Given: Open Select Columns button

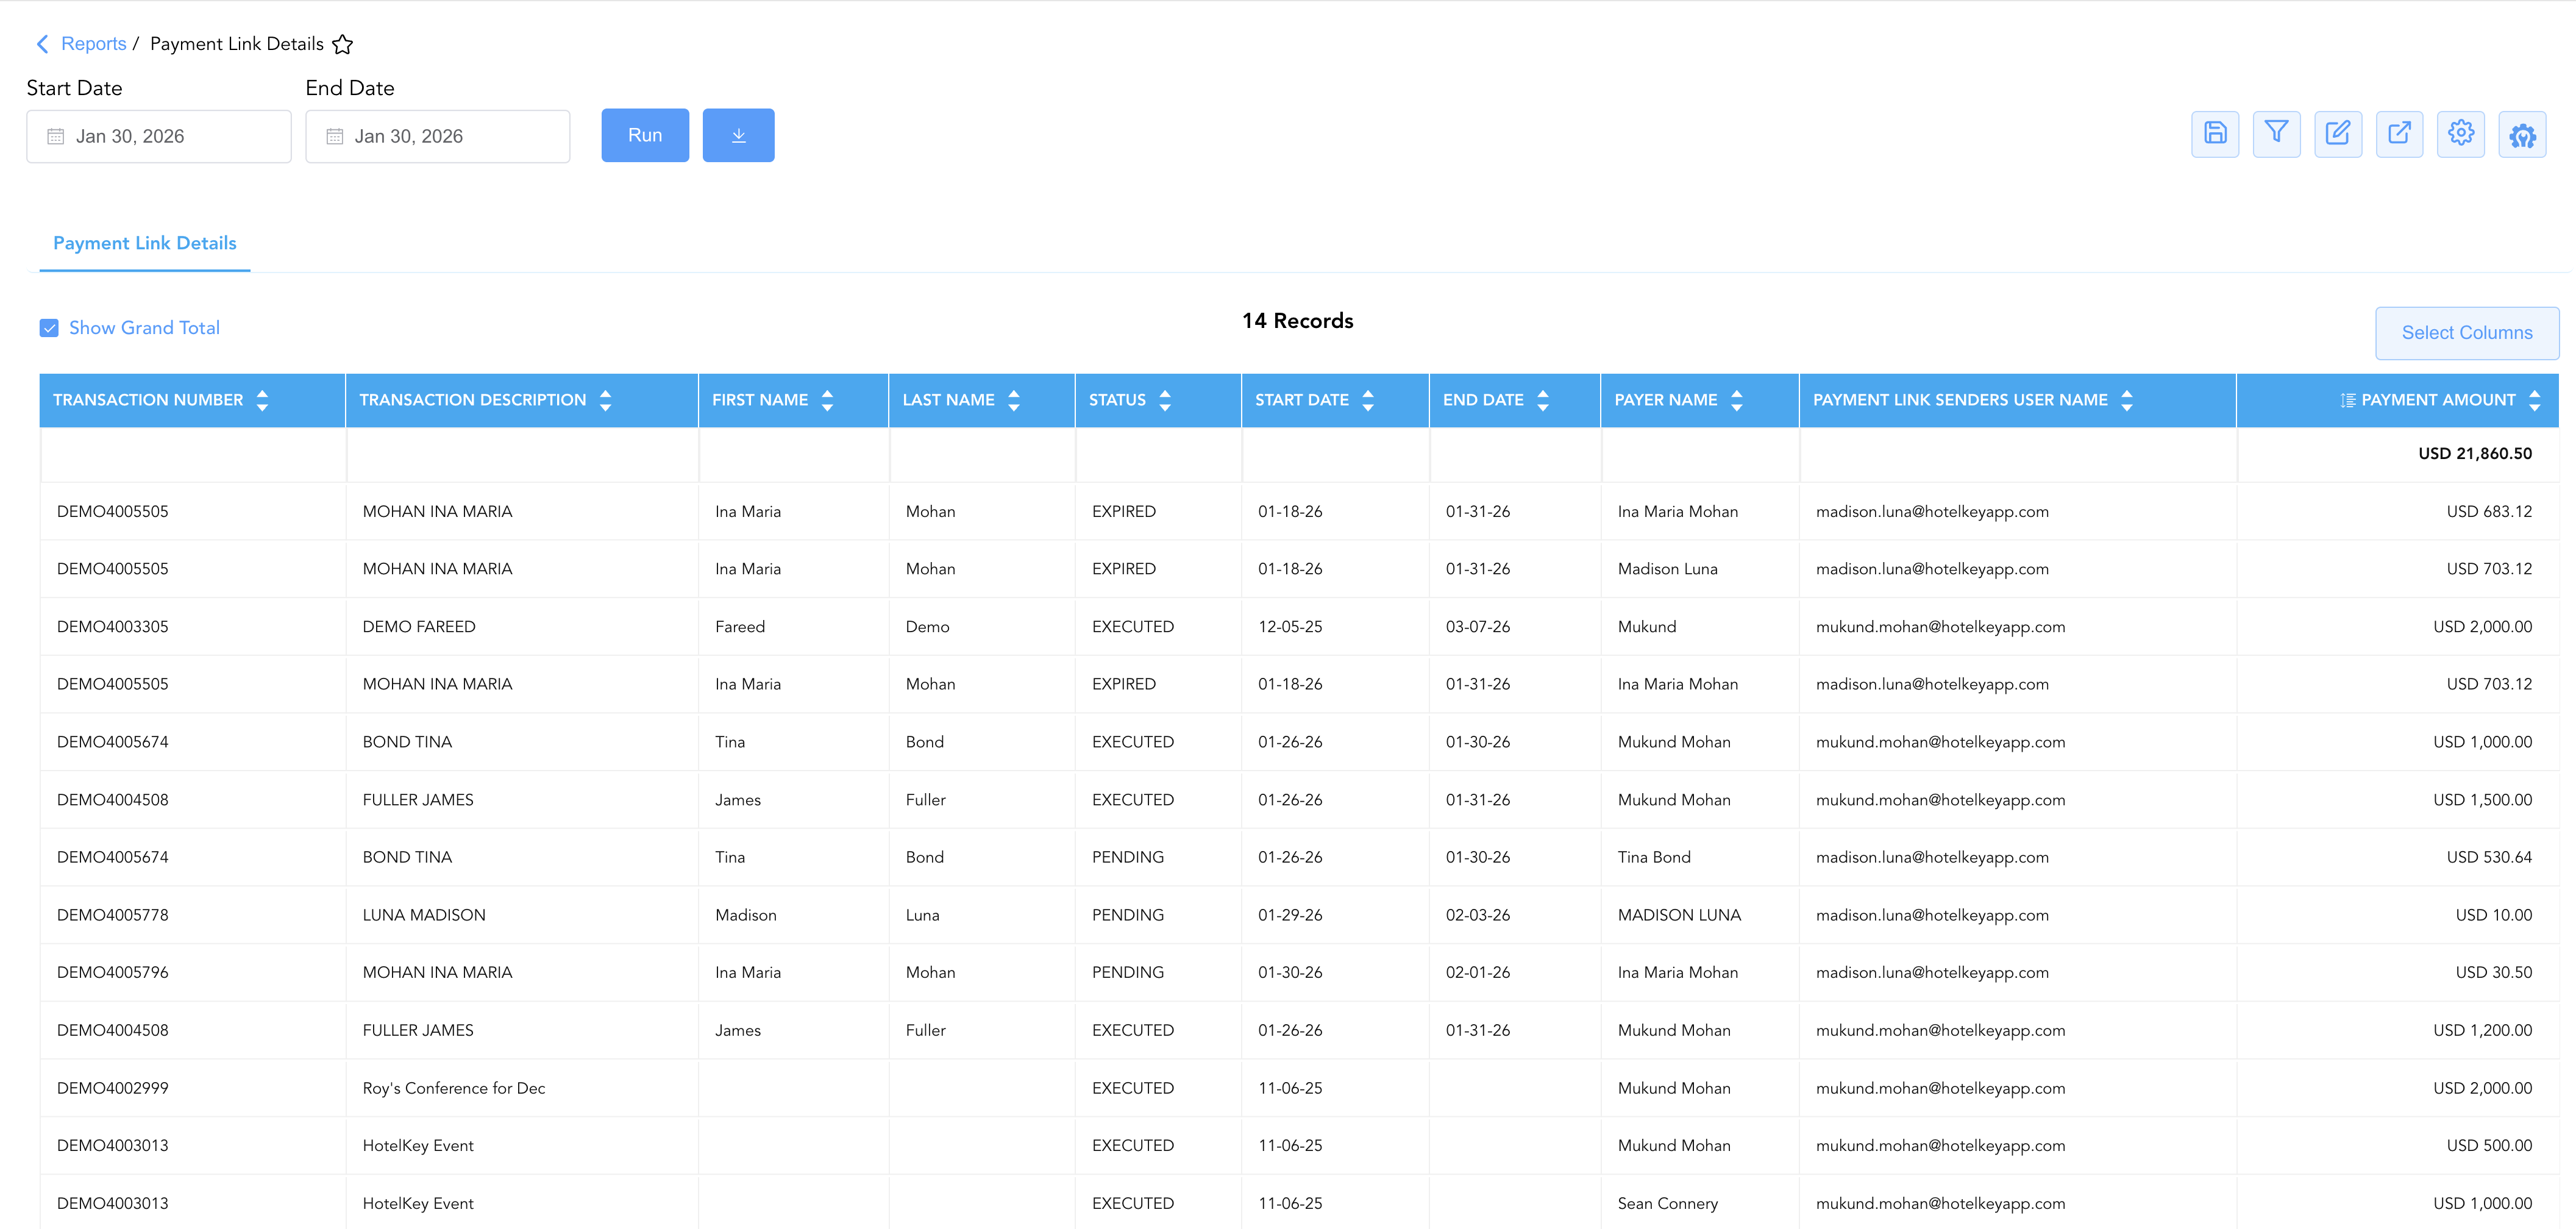Looking at the screenshot, I should click(2467, 333).
